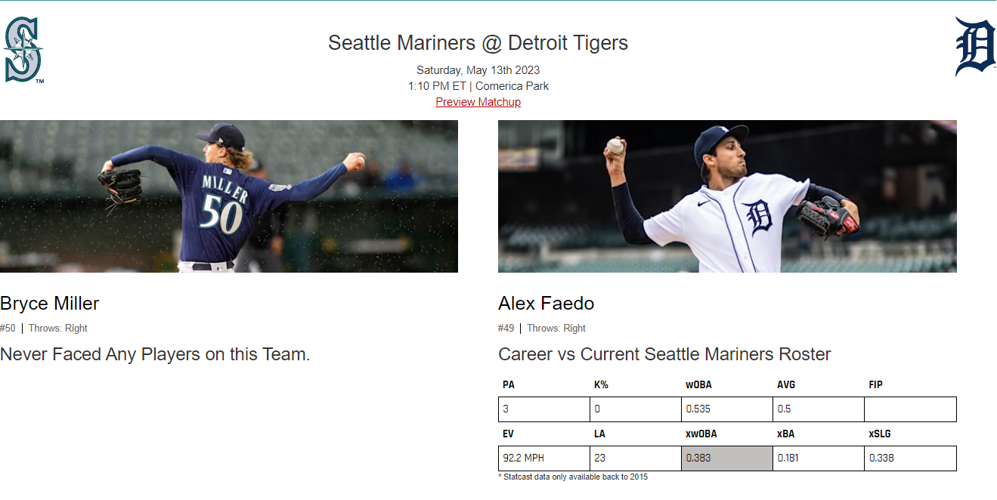Click the PA column header
997x500 pixels.
pyautogui.click(x=509, y=385)
